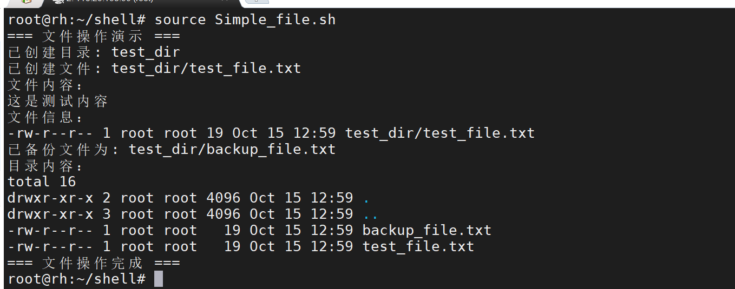Click 'test_file.txt' in the last listing row
The height and width of the screenshot is (289, 735).
(x=418, y=247)
